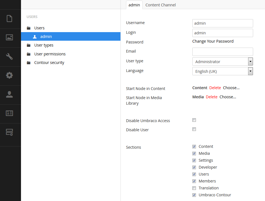This screenshot has width=265, height=201.
Task: Uncheck the Media section checkbox
Action: click(194, 153)
